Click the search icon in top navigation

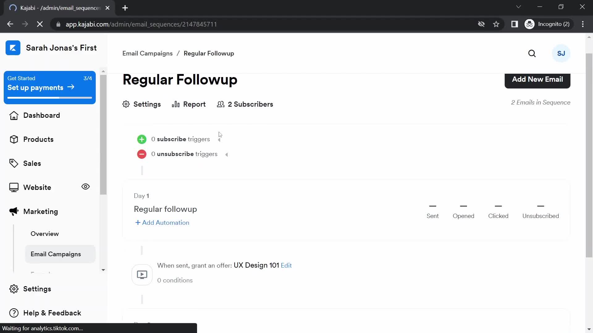(532, 53)
